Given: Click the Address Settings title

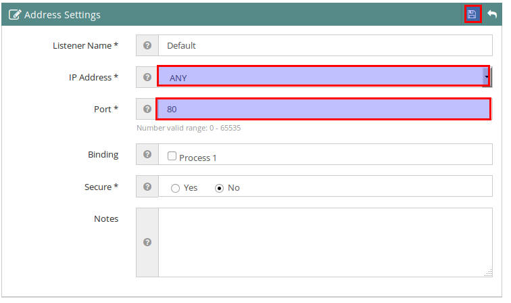Looking at the screenshot, I should [62, 15].
